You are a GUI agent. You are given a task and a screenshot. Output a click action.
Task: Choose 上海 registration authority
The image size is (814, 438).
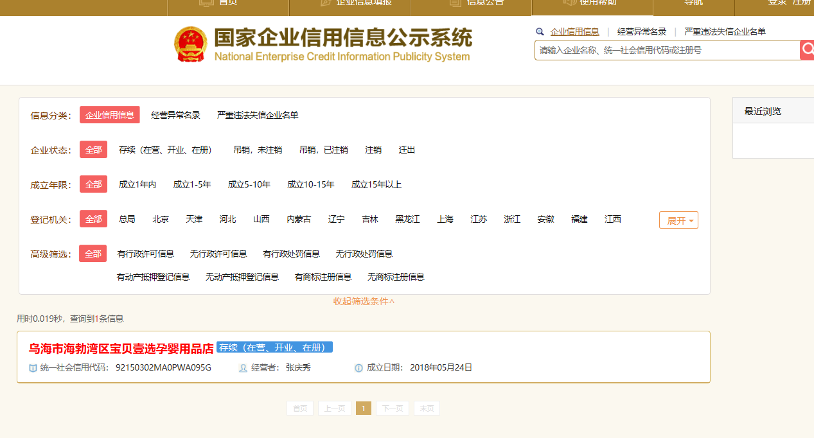(445, 219)
